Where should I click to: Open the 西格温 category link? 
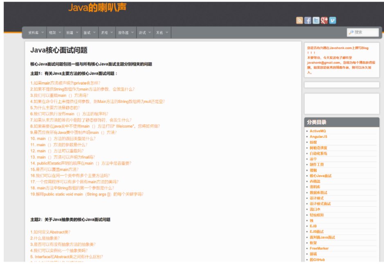click(315, 181)
